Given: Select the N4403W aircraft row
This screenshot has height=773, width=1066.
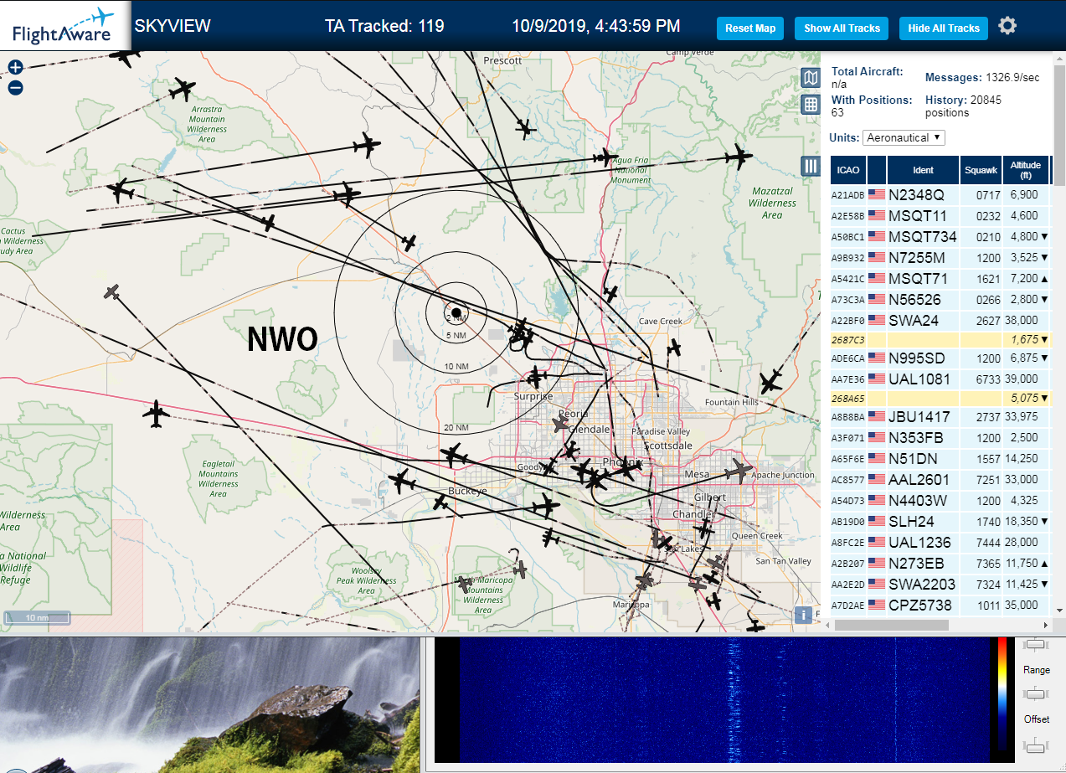Looking at the screenshot, I should click(x=940, y=501).
